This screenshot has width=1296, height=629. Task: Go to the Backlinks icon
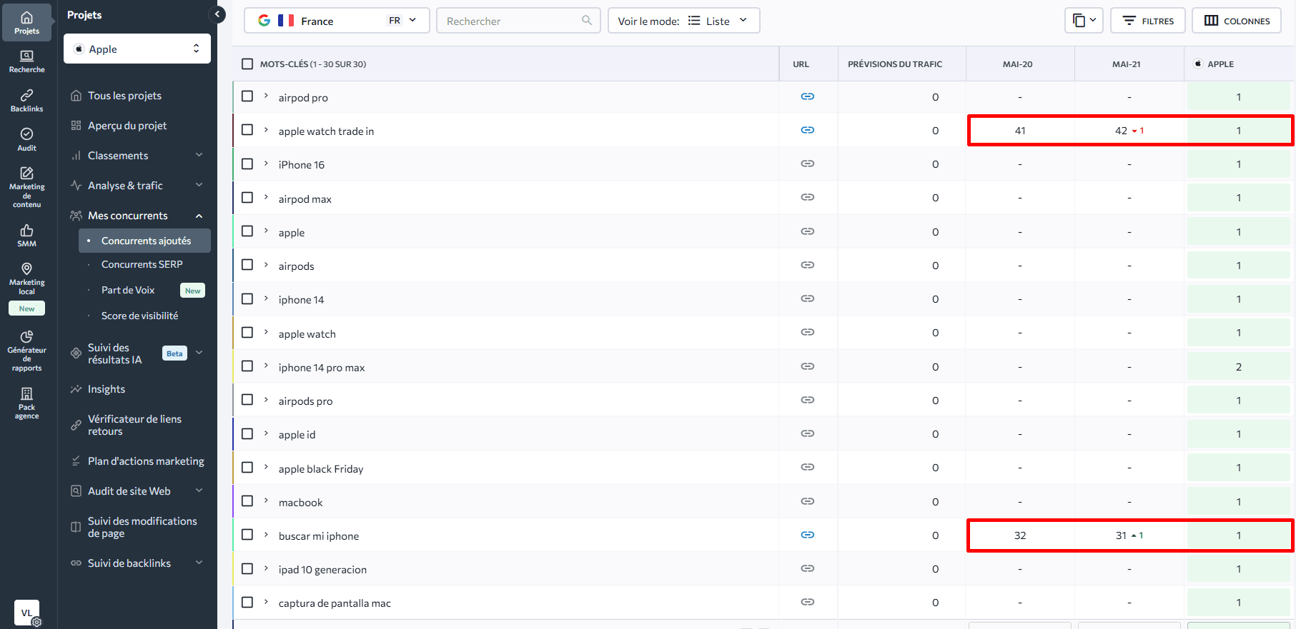coord(26,101)
